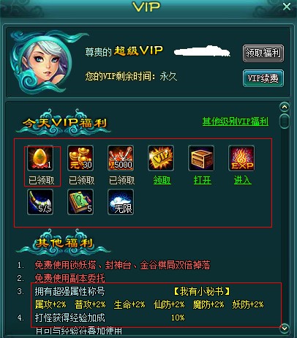Click the golden VIP badge icon

pos(161,158)
